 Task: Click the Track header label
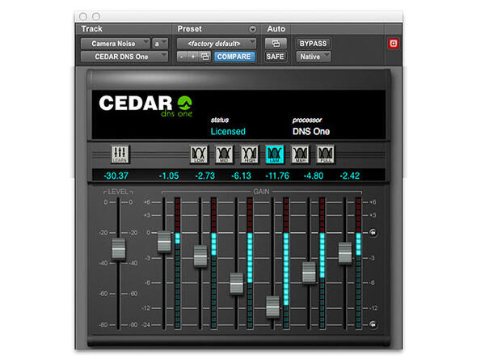coord(92,29)
